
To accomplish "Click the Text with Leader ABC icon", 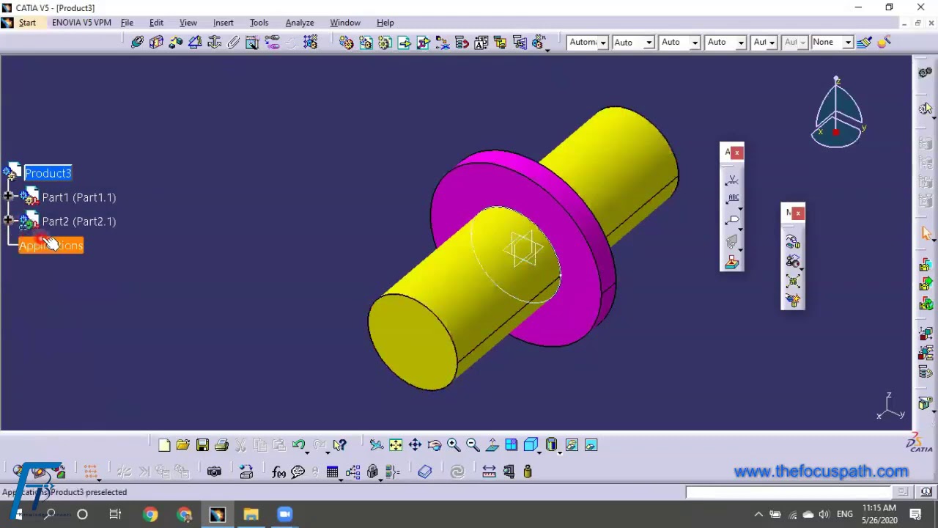I will (x=732, y=199).
